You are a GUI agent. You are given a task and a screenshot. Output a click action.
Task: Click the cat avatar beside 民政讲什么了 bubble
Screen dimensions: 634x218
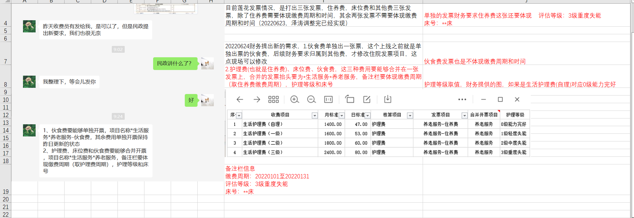[x=207, y=63]
